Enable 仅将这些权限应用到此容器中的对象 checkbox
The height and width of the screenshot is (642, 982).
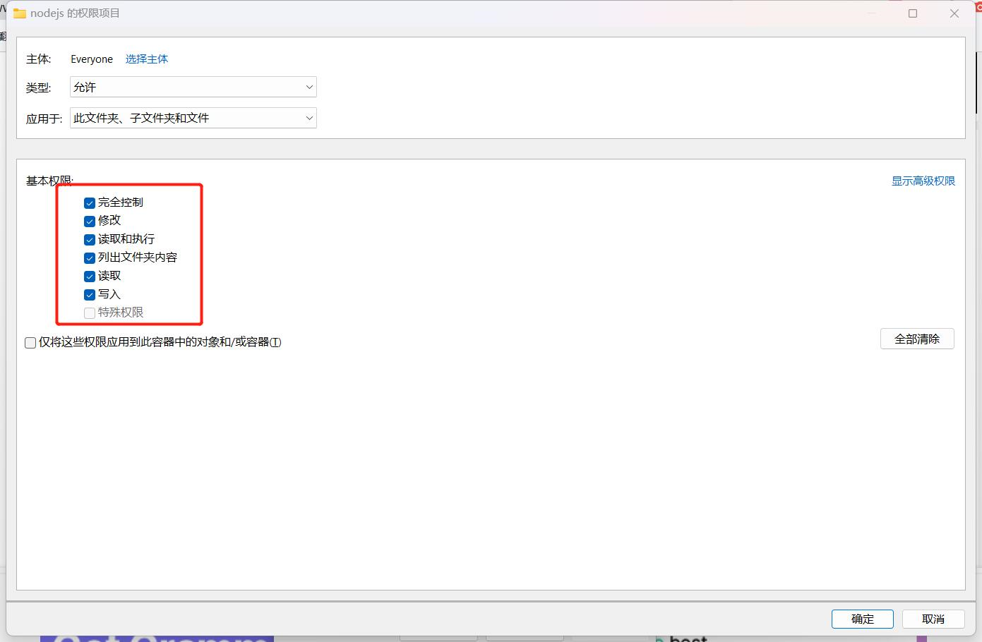coord(30,343)
